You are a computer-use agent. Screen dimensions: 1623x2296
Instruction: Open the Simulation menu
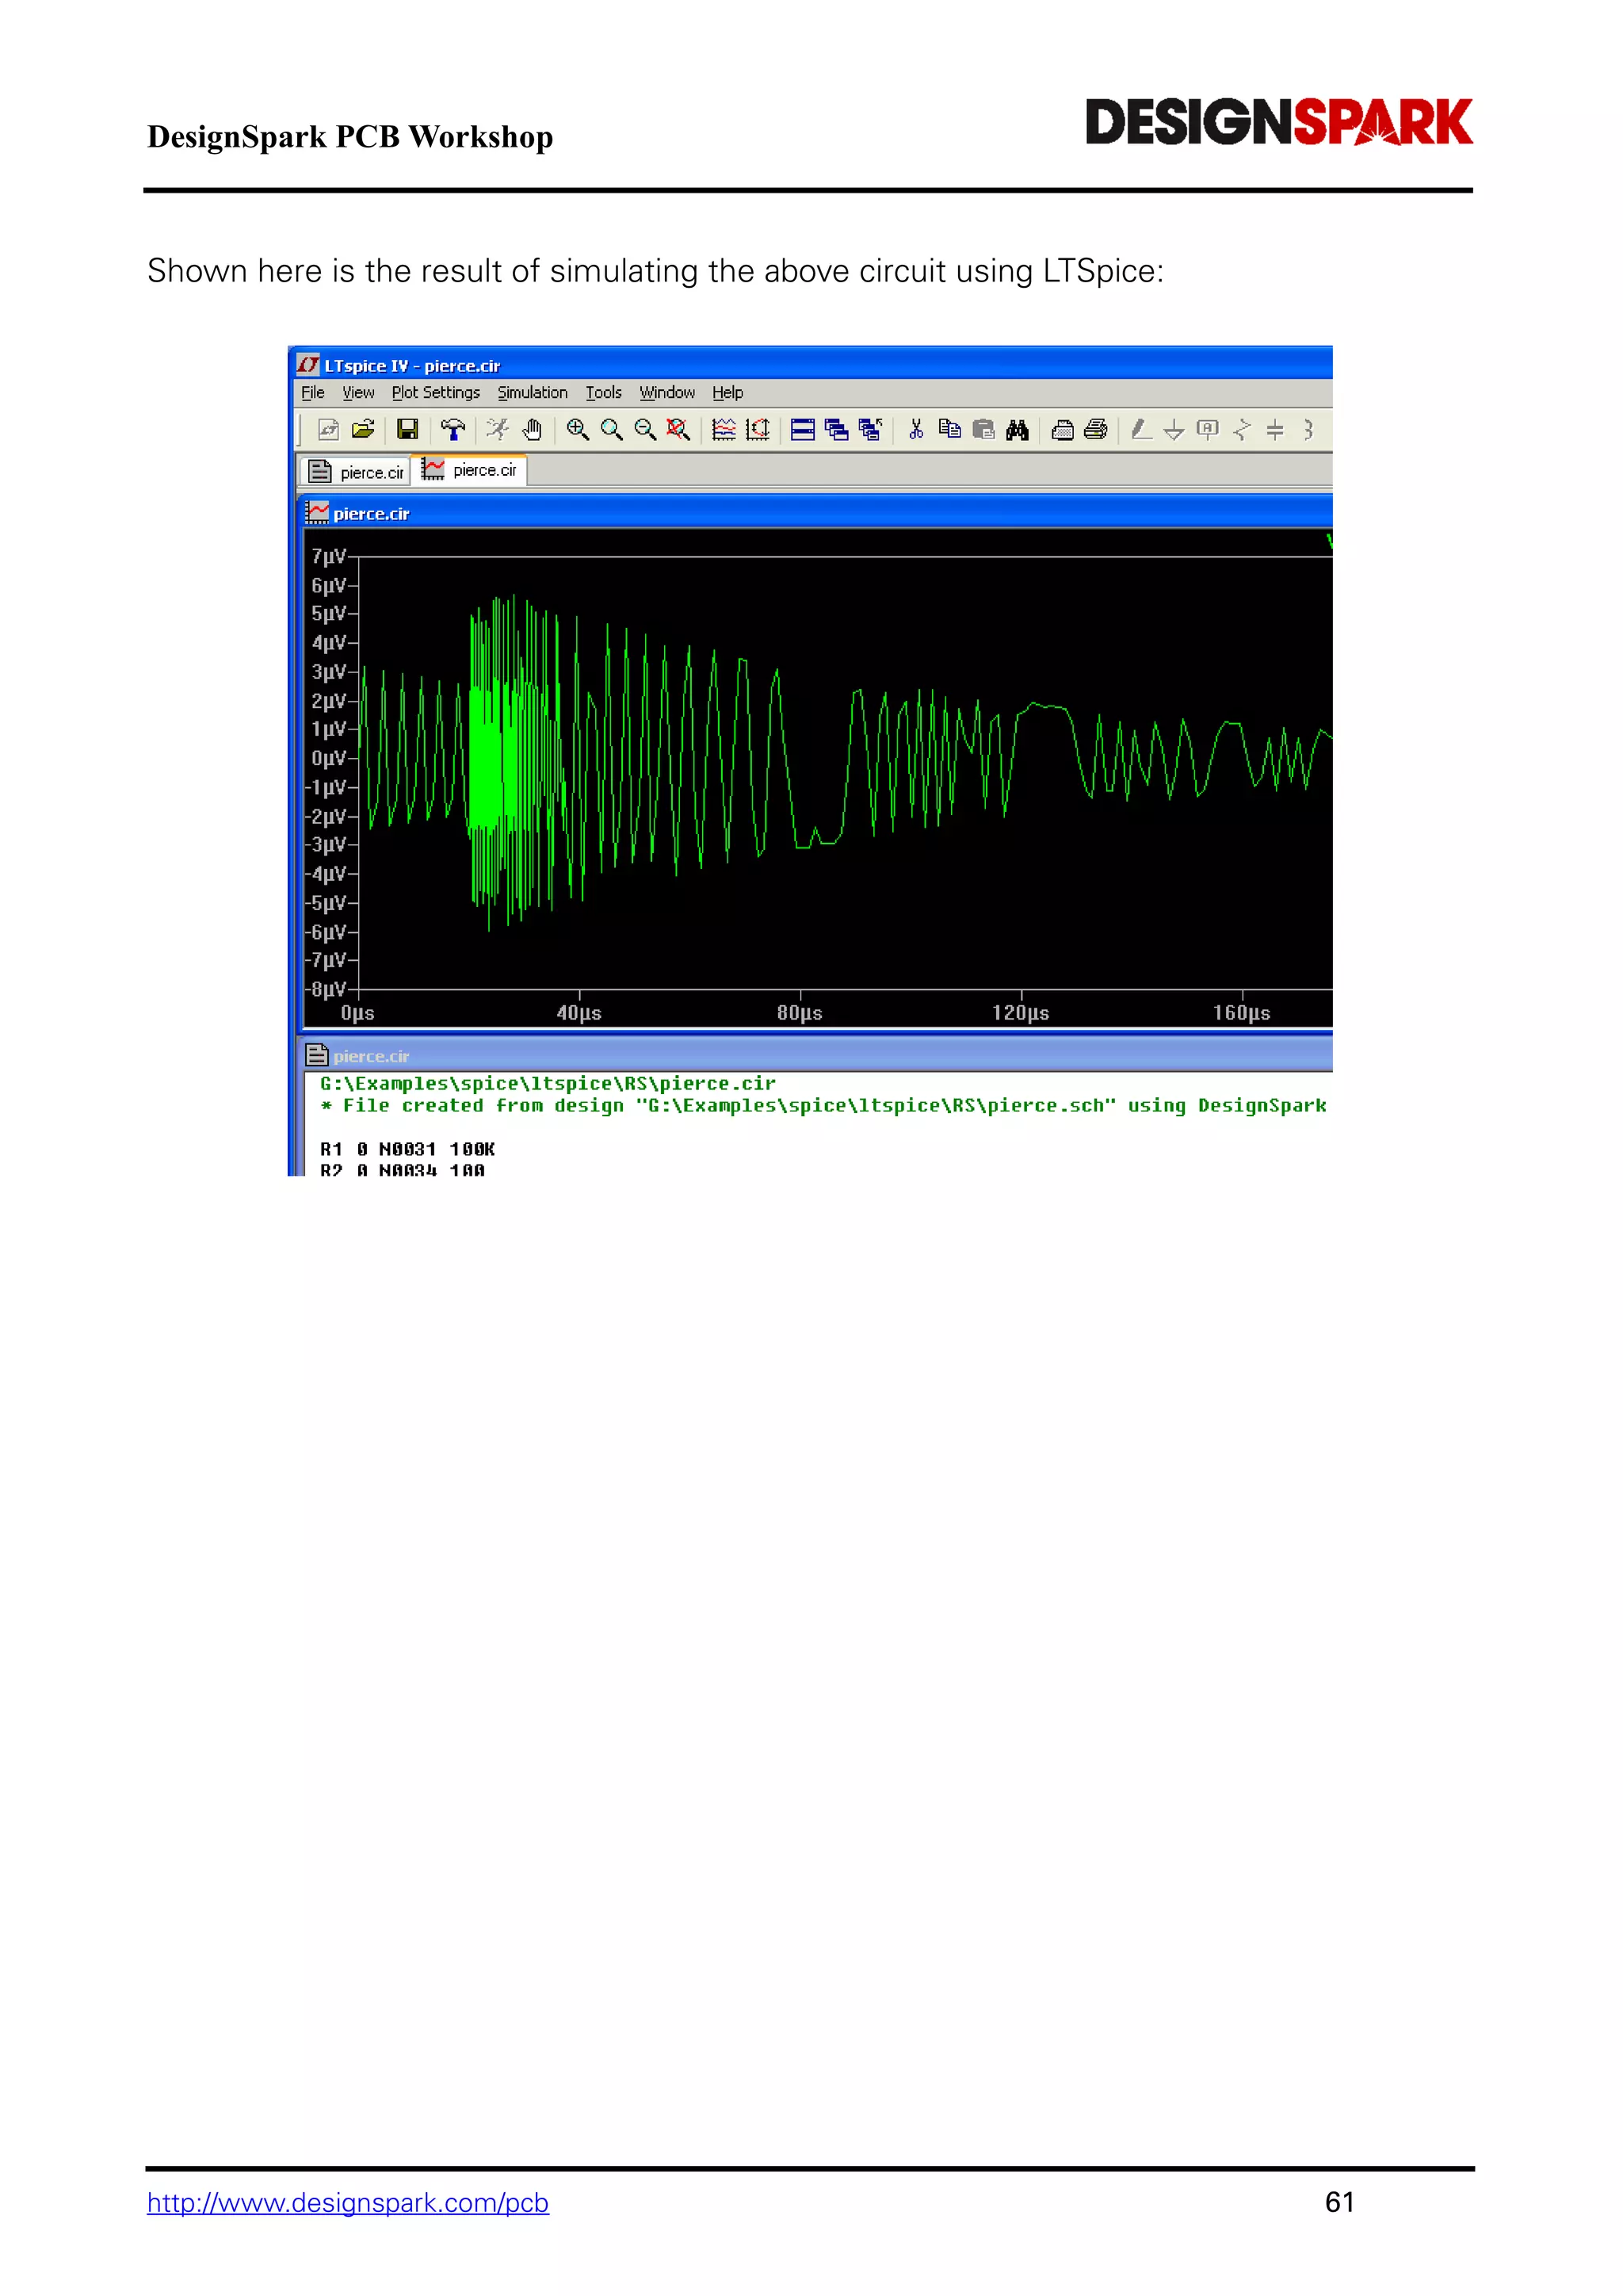[x=533, y=393]
